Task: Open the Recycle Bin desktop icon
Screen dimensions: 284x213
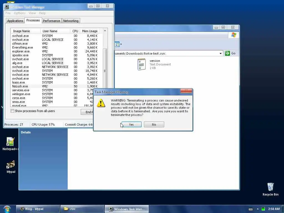Action: click(x=270, y=189)
